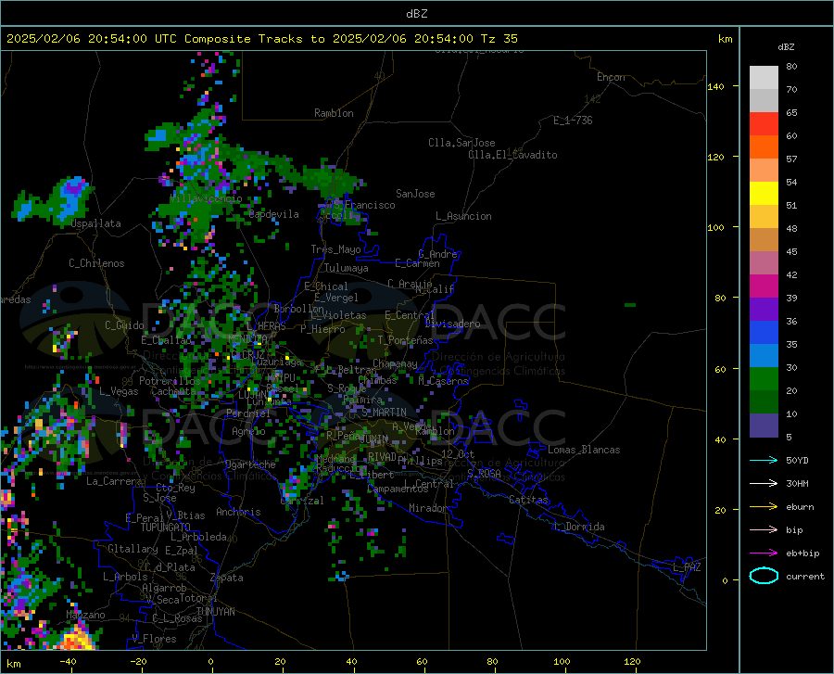
Task: Click the 'L_PAZ' map label
Action: click(x=688, y=567)
